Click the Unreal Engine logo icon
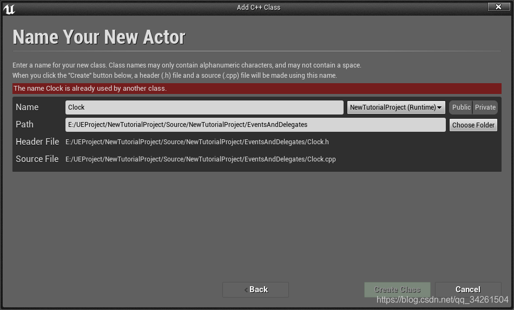The image size is (514, 310). point(9,9)
